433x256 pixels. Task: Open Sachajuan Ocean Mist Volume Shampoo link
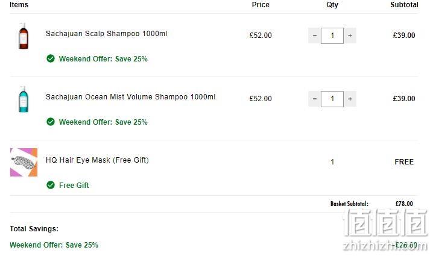(x=131, y=97)
